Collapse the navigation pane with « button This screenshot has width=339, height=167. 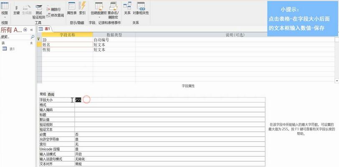pos(31,30)
